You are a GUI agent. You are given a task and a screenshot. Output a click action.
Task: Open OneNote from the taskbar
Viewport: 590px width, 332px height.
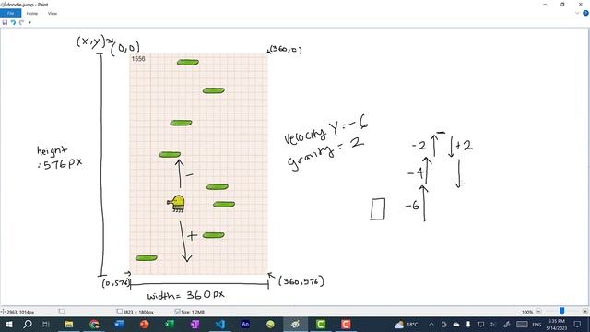[195, 324]
